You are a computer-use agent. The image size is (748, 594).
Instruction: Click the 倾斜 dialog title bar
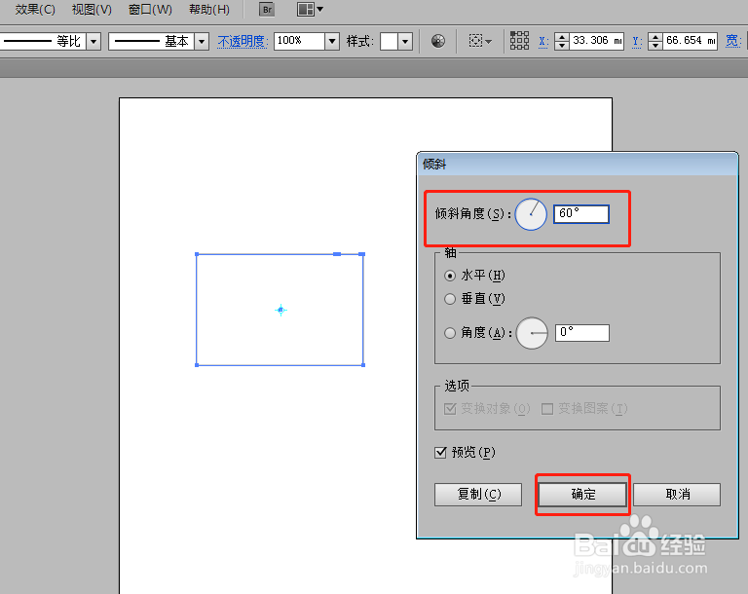click(x=578, y=165)
